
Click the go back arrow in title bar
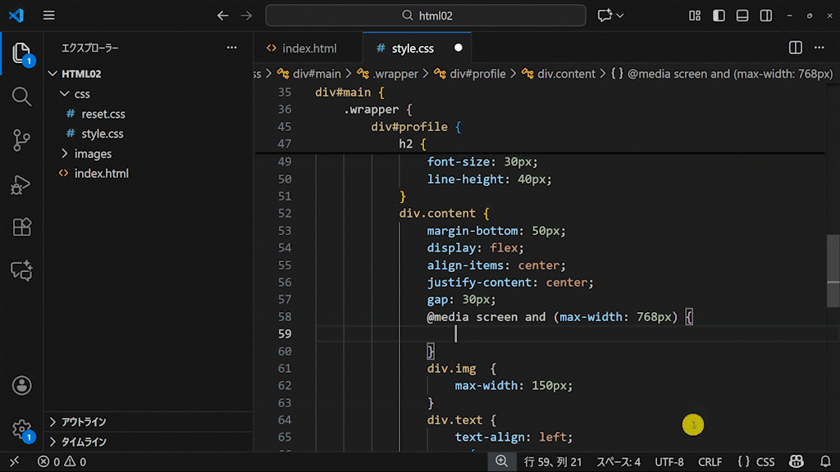222,16
